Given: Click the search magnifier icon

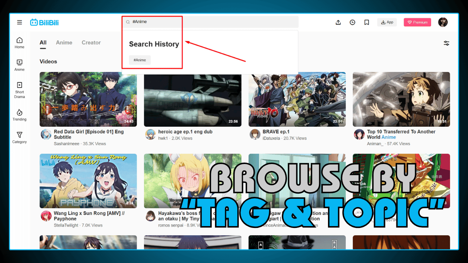Looking at the screenshot, I should pos(128,22).
